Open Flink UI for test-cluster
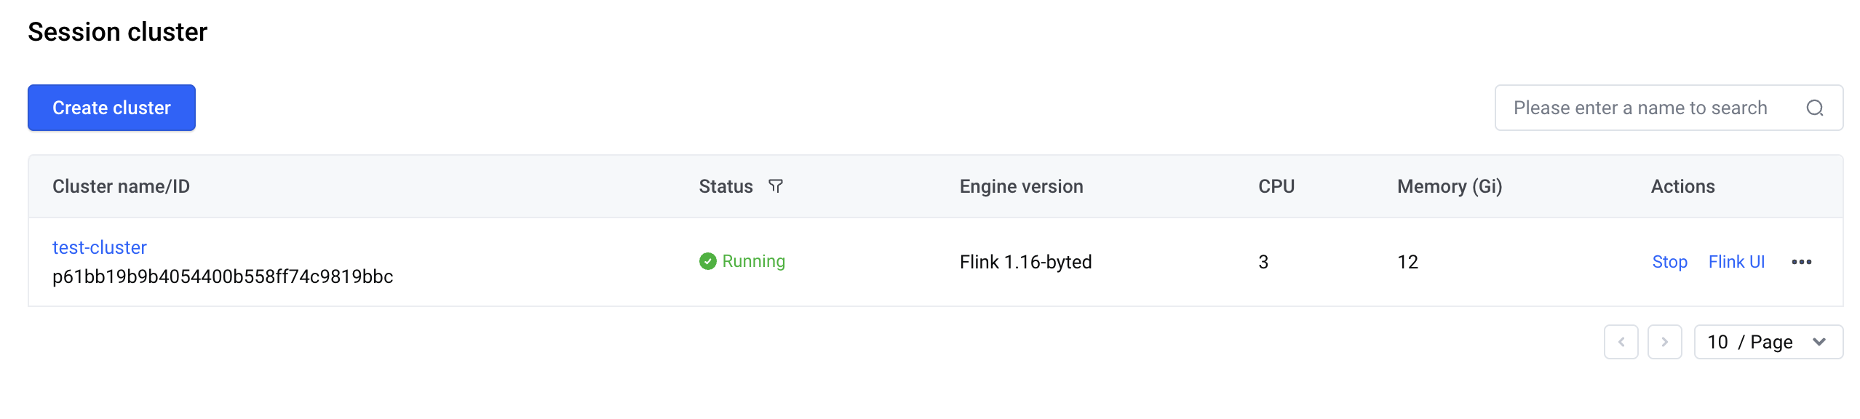This screenshot has height=419, width=1860. click(x=1736, y=262)
